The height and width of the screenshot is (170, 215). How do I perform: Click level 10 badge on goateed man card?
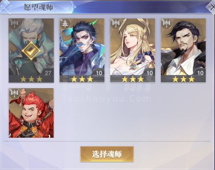(x=200, y=73)
